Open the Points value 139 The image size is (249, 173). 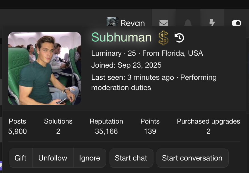click(150, 131)
